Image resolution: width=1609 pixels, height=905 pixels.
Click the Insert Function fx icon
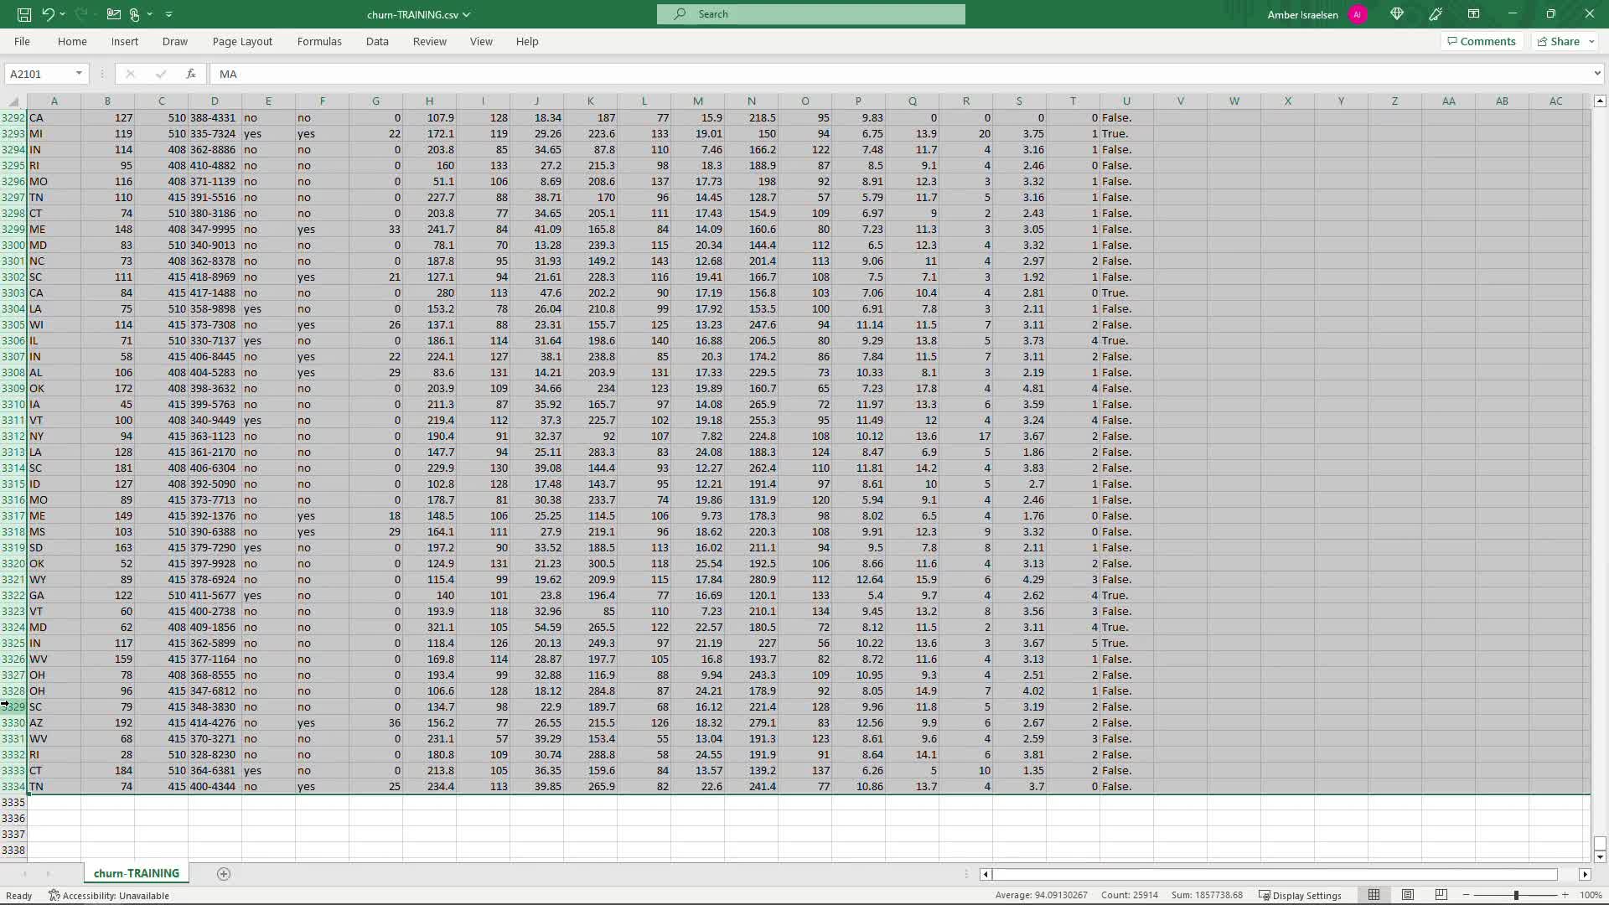tap(191, 74)
